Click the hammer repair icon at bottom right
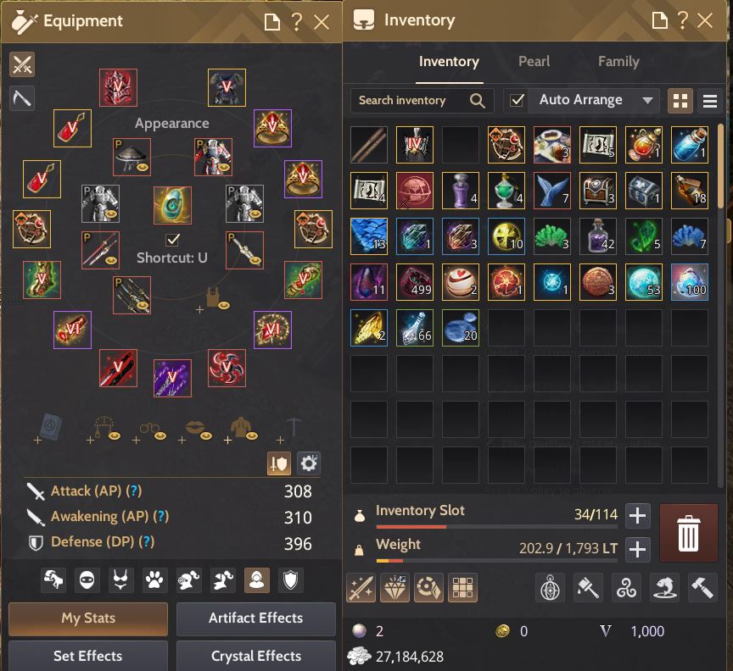 pyautogui.click(x=702, y=587)
